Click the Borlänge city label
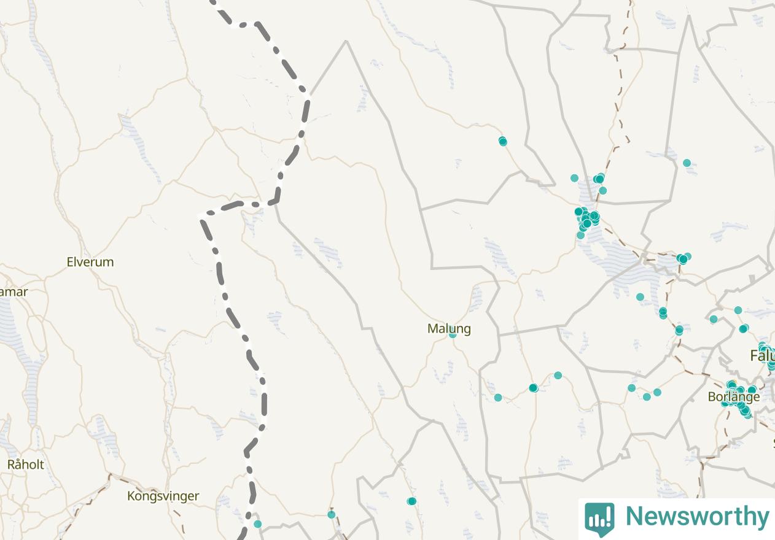This screenshot has height=540, width=775. 734,397
